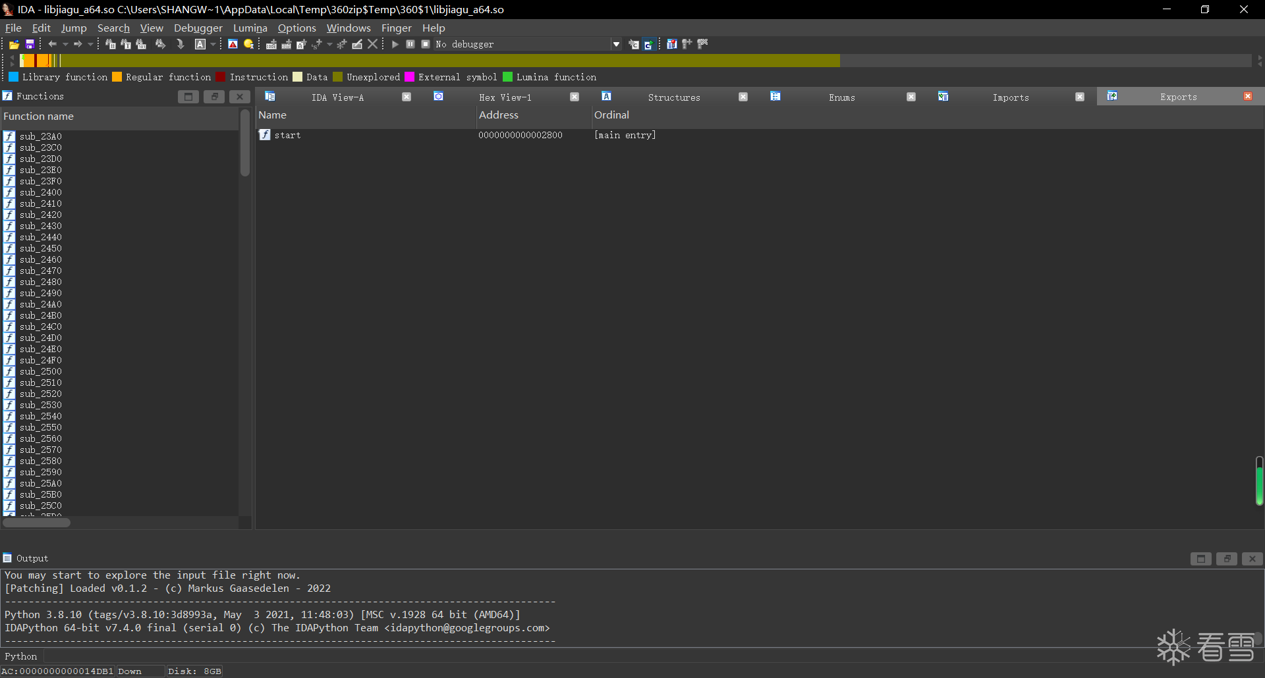
Task: Open the Jump menu
Action: point(74,28)
